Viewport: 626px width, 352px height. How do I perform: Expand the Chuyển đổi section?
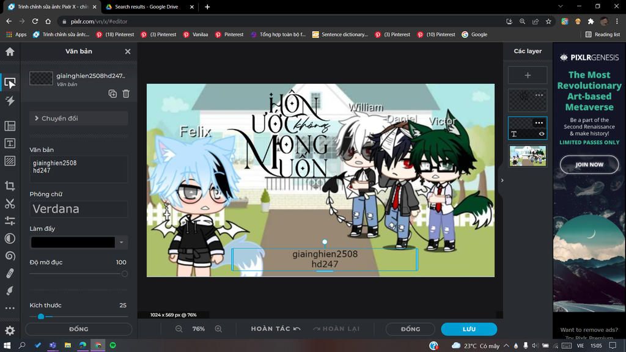(79, 118)
